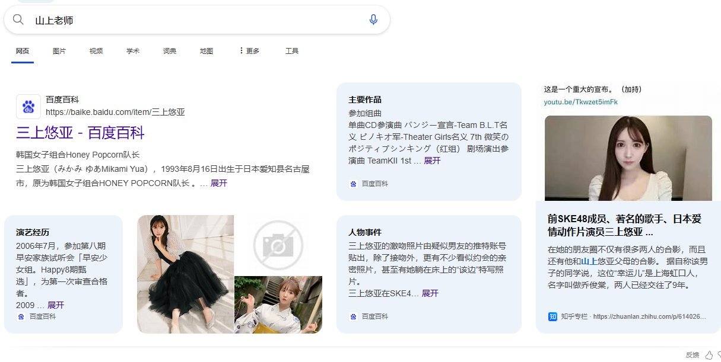Click Baidu Baike icon under 主要作品 card
721x362 pixels.
point(353,184)
